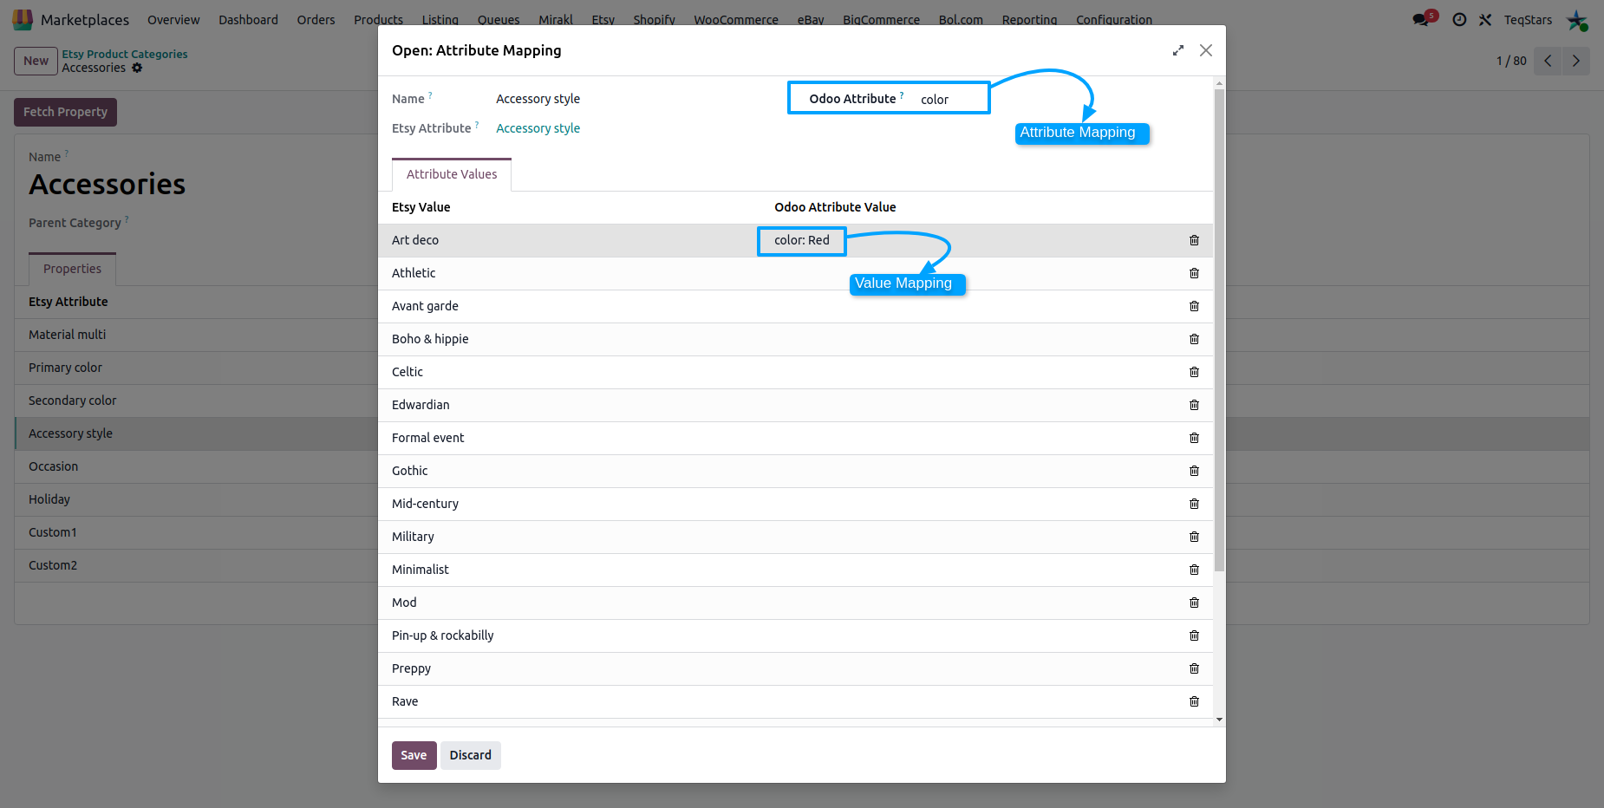Save the attribute mapping

click(x=414, y=755)
